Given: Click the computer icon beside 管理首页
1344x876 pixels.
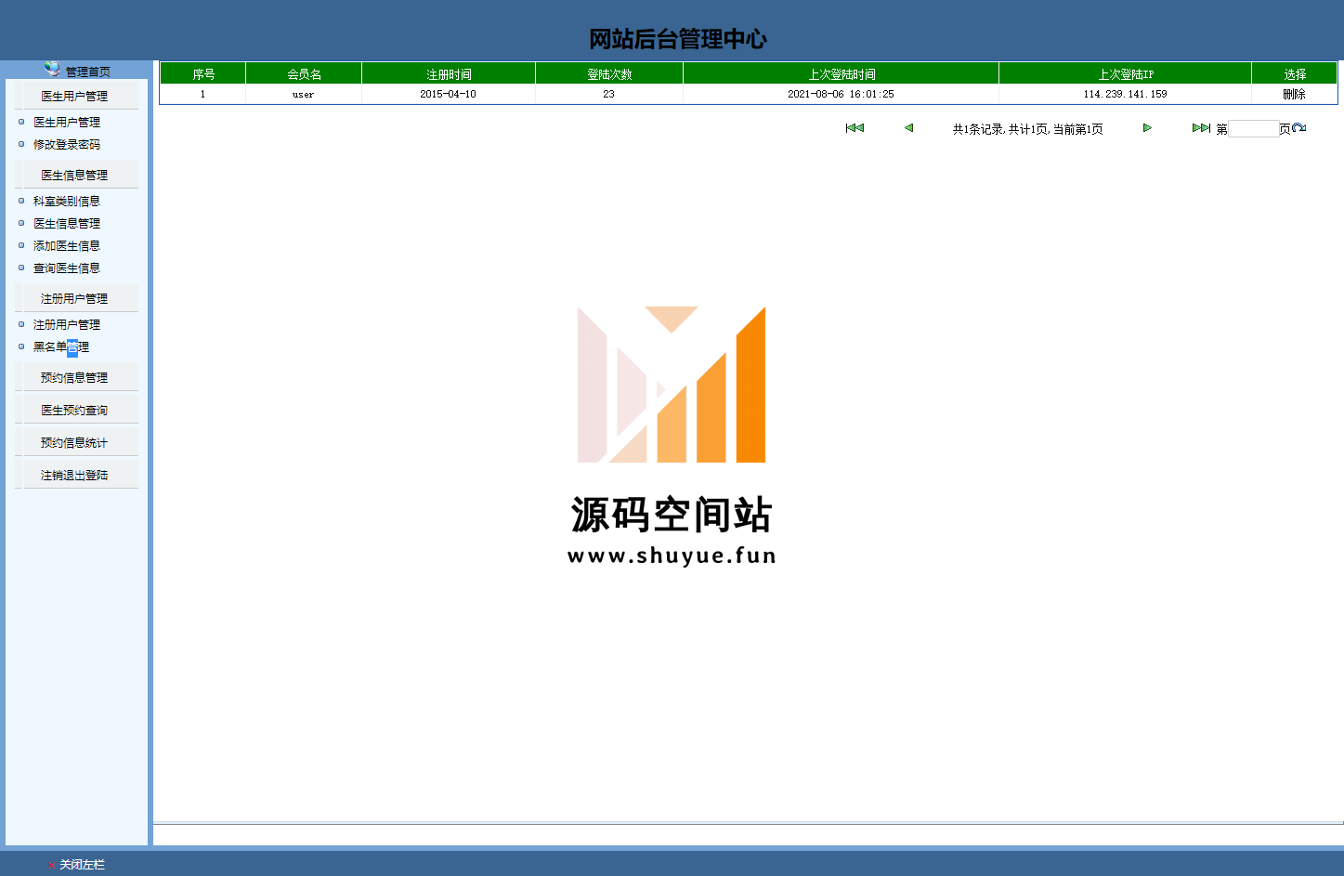Looking at the screenshot, I should (x=52, y=69).
